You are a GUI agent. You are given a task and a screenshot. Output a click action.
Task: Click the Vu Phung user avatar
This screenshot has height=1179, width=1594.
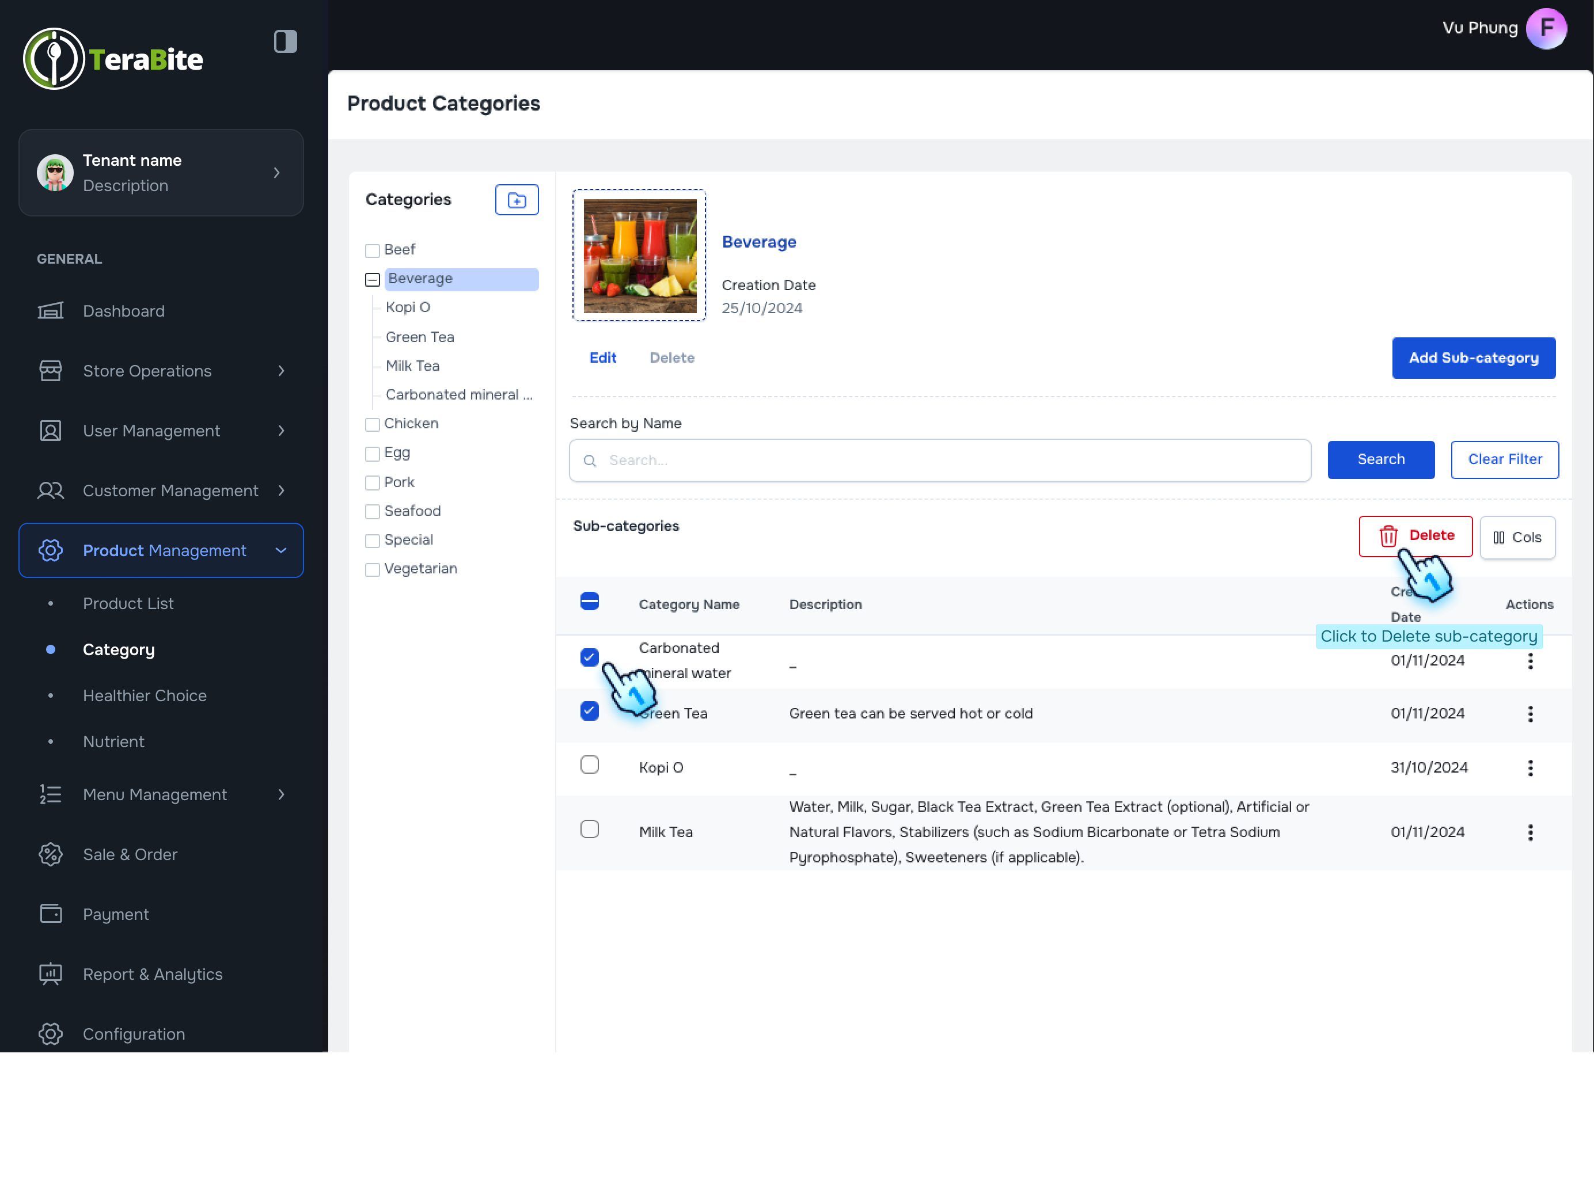tap(1546, 29)
